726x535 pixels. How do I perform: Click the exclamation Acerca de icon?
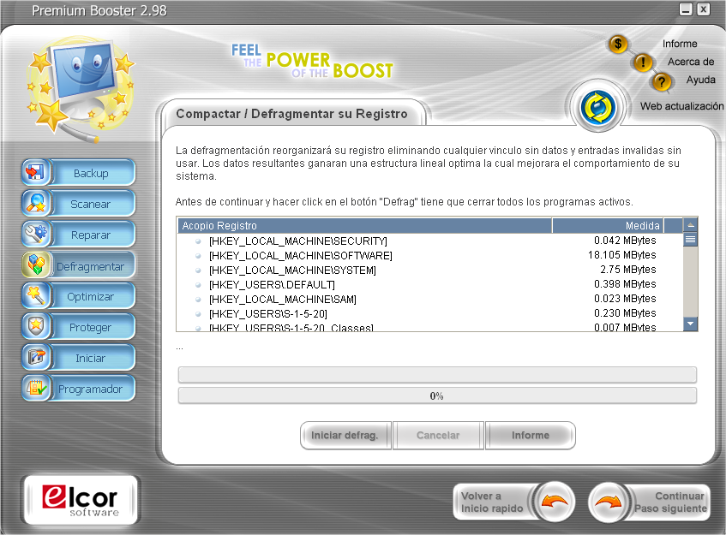pos(643,62)
